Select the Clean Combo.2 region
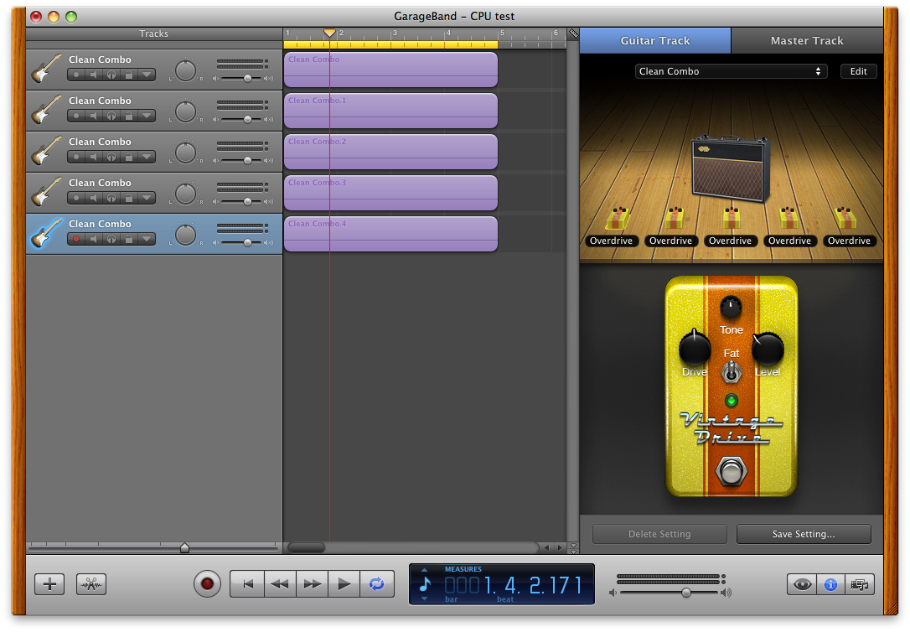This screenshot has width=910, height=632. click(x=390, y=152)
